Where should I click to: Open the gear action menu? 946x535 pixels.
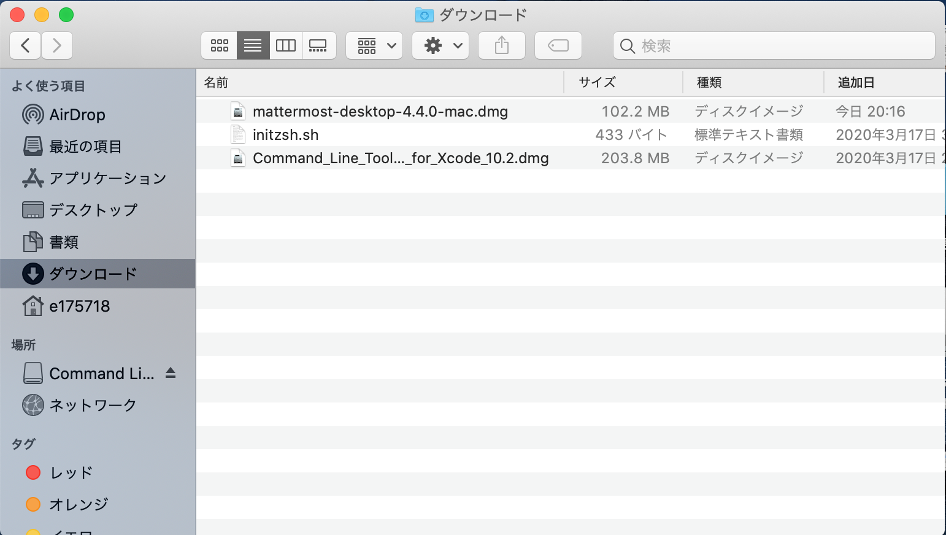point(440,45)
